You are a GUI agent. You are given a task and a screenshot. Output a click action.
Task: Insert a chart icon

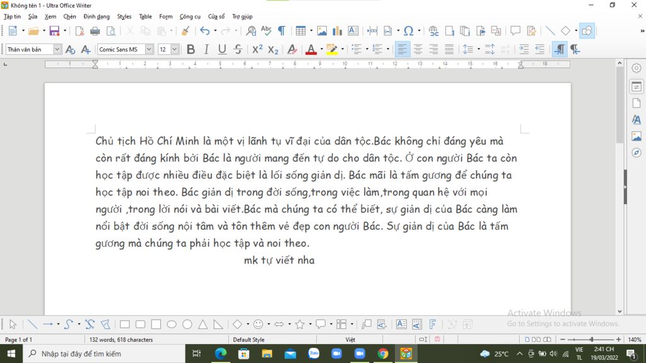[x=338, y=31]
